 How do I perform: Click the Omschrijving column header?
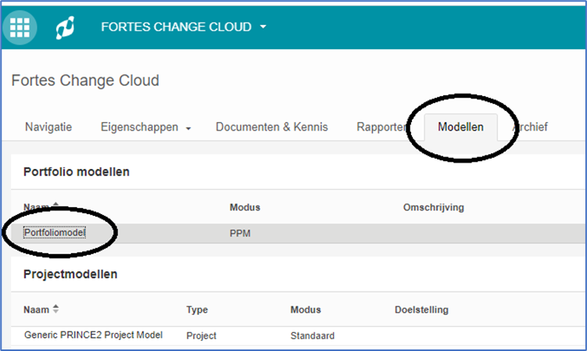(x=434, y=207)
